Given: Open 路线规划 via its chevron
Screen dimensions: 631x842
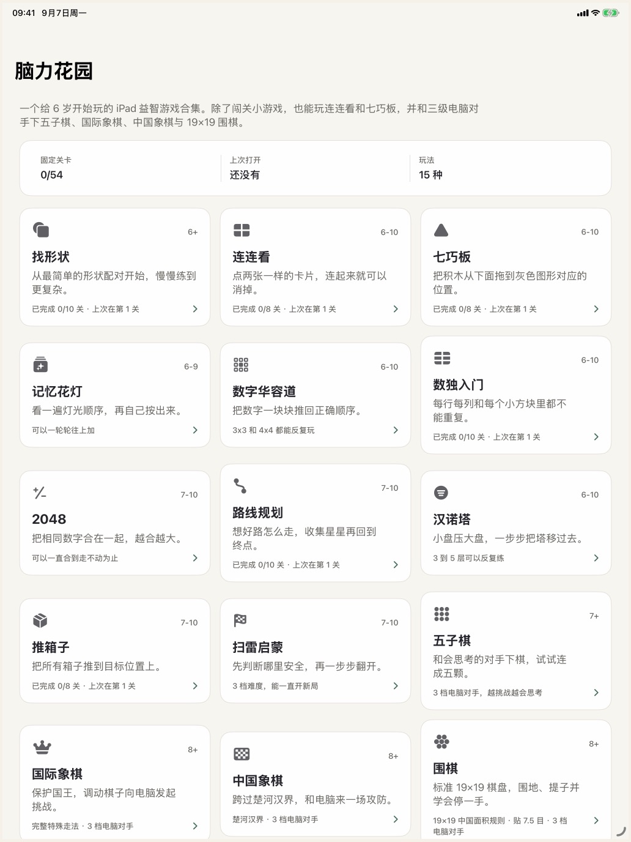Looking at the screenshot, I should pyautogui.click(x=396, y=565).
